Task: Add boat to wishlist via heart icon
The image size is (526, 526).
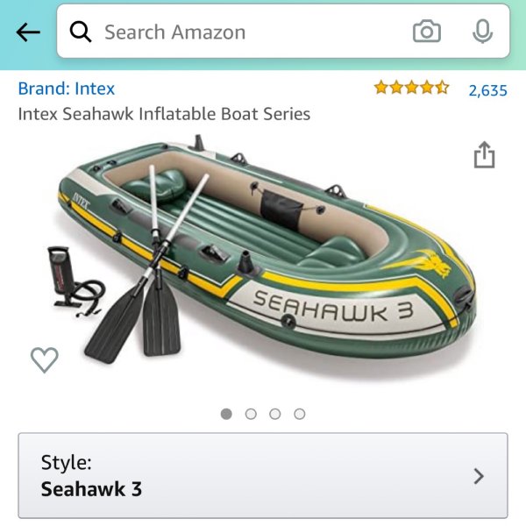Action: pyautogui.click(x=45, y=360)
